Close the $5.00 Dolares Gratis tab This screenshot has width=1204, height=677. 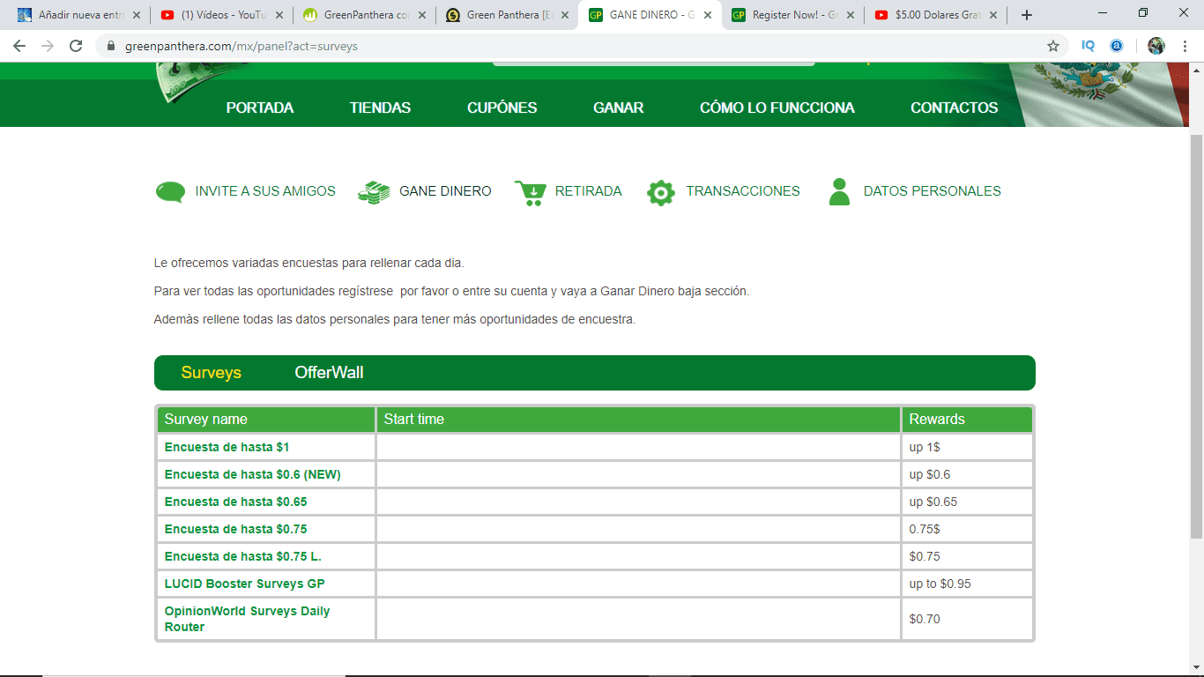point(993,15)
